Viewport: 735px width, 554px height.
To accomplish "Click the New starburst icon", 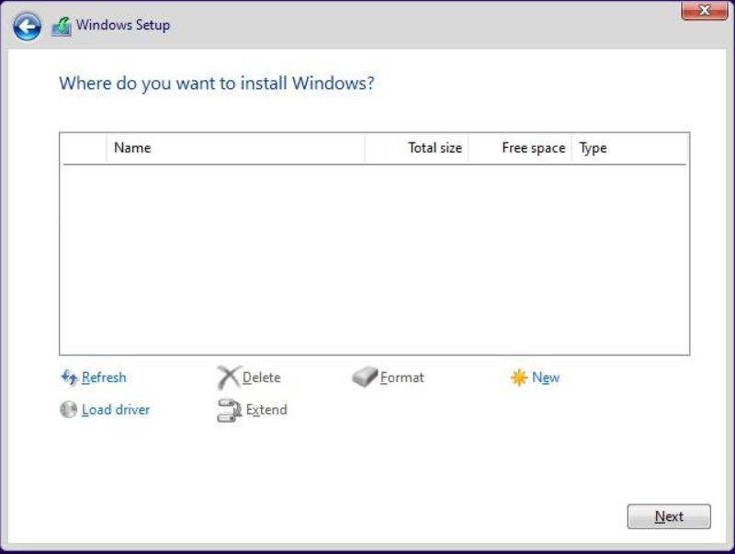I will click(x=519, y=378).
